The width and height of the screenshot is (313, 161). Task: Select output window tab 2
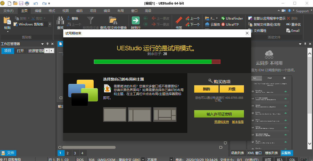68,153
